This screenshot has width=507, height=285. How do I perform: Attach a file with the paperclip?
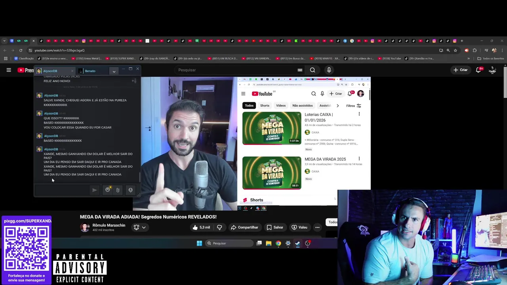[x=118, y=190]
